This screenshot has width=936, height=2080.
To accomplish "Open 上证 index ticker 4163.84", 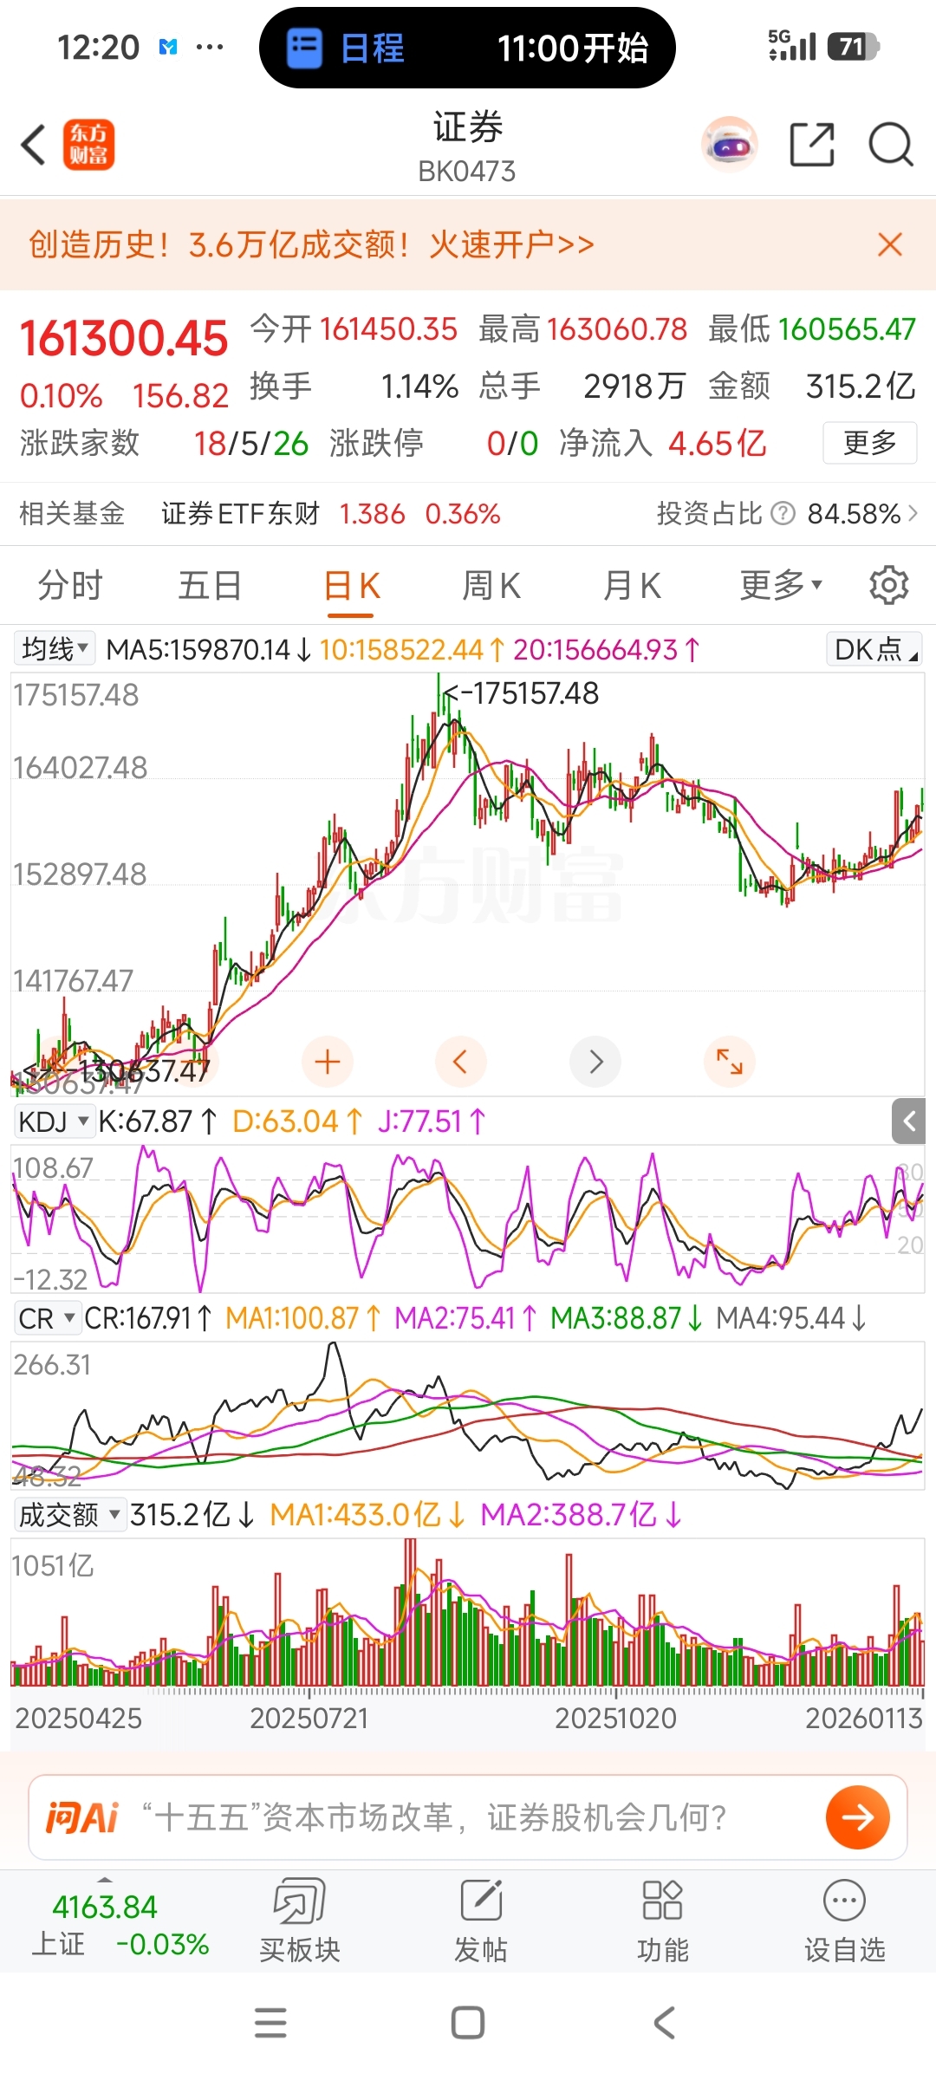I will [105, 1907].
